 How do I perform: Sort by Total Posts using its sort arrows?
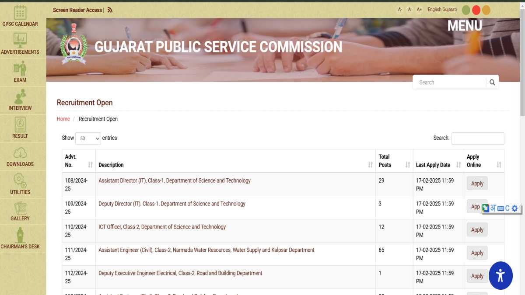[x=407, y=165]
